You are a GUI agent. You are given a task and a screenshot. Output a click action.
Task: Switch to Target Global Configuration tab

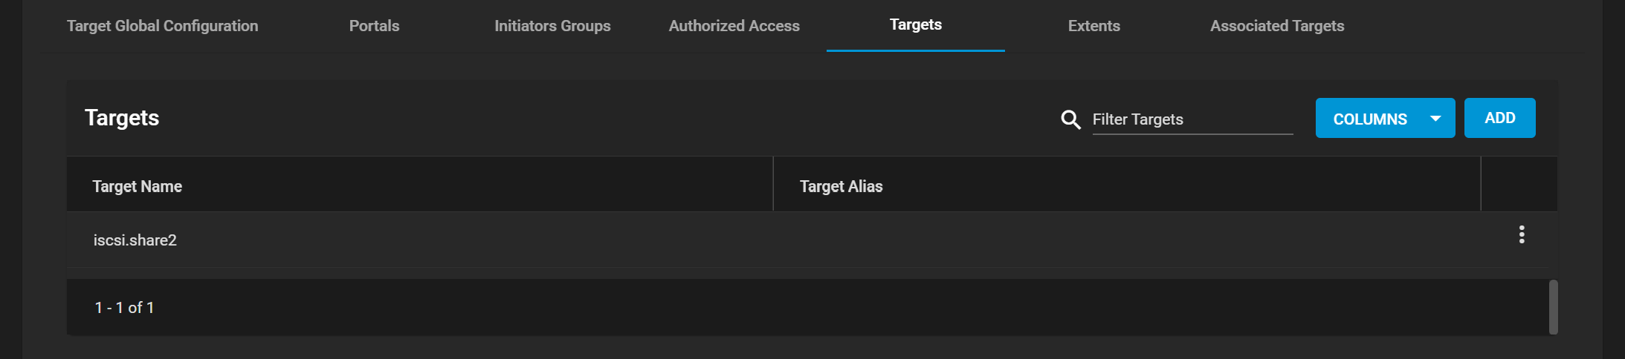(163, 26)
